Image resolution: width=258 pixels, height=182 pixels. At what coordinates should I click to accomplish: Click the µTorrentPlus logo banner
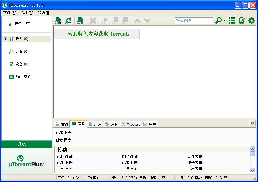pos(26,161)
